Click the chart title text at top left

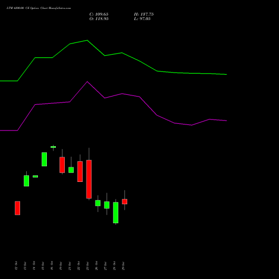pos(39,8)
